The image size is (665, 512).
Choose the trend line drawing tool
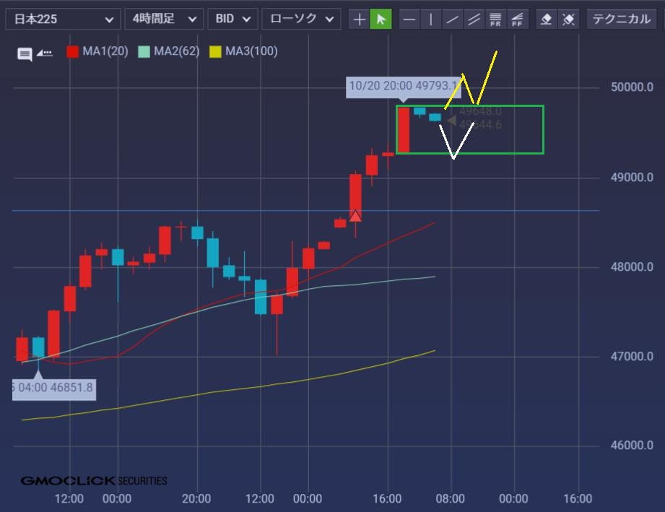point(453,19)
